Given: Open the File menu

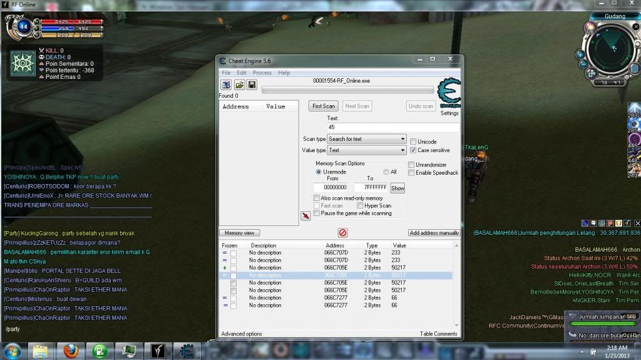Looking at the screenshot, I should pyautogui.click(x=226, y=73).
